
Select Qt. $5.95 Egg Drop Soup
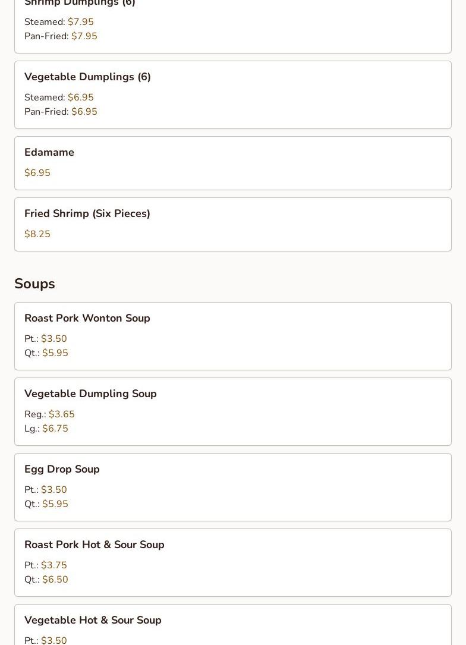(55, 504)
